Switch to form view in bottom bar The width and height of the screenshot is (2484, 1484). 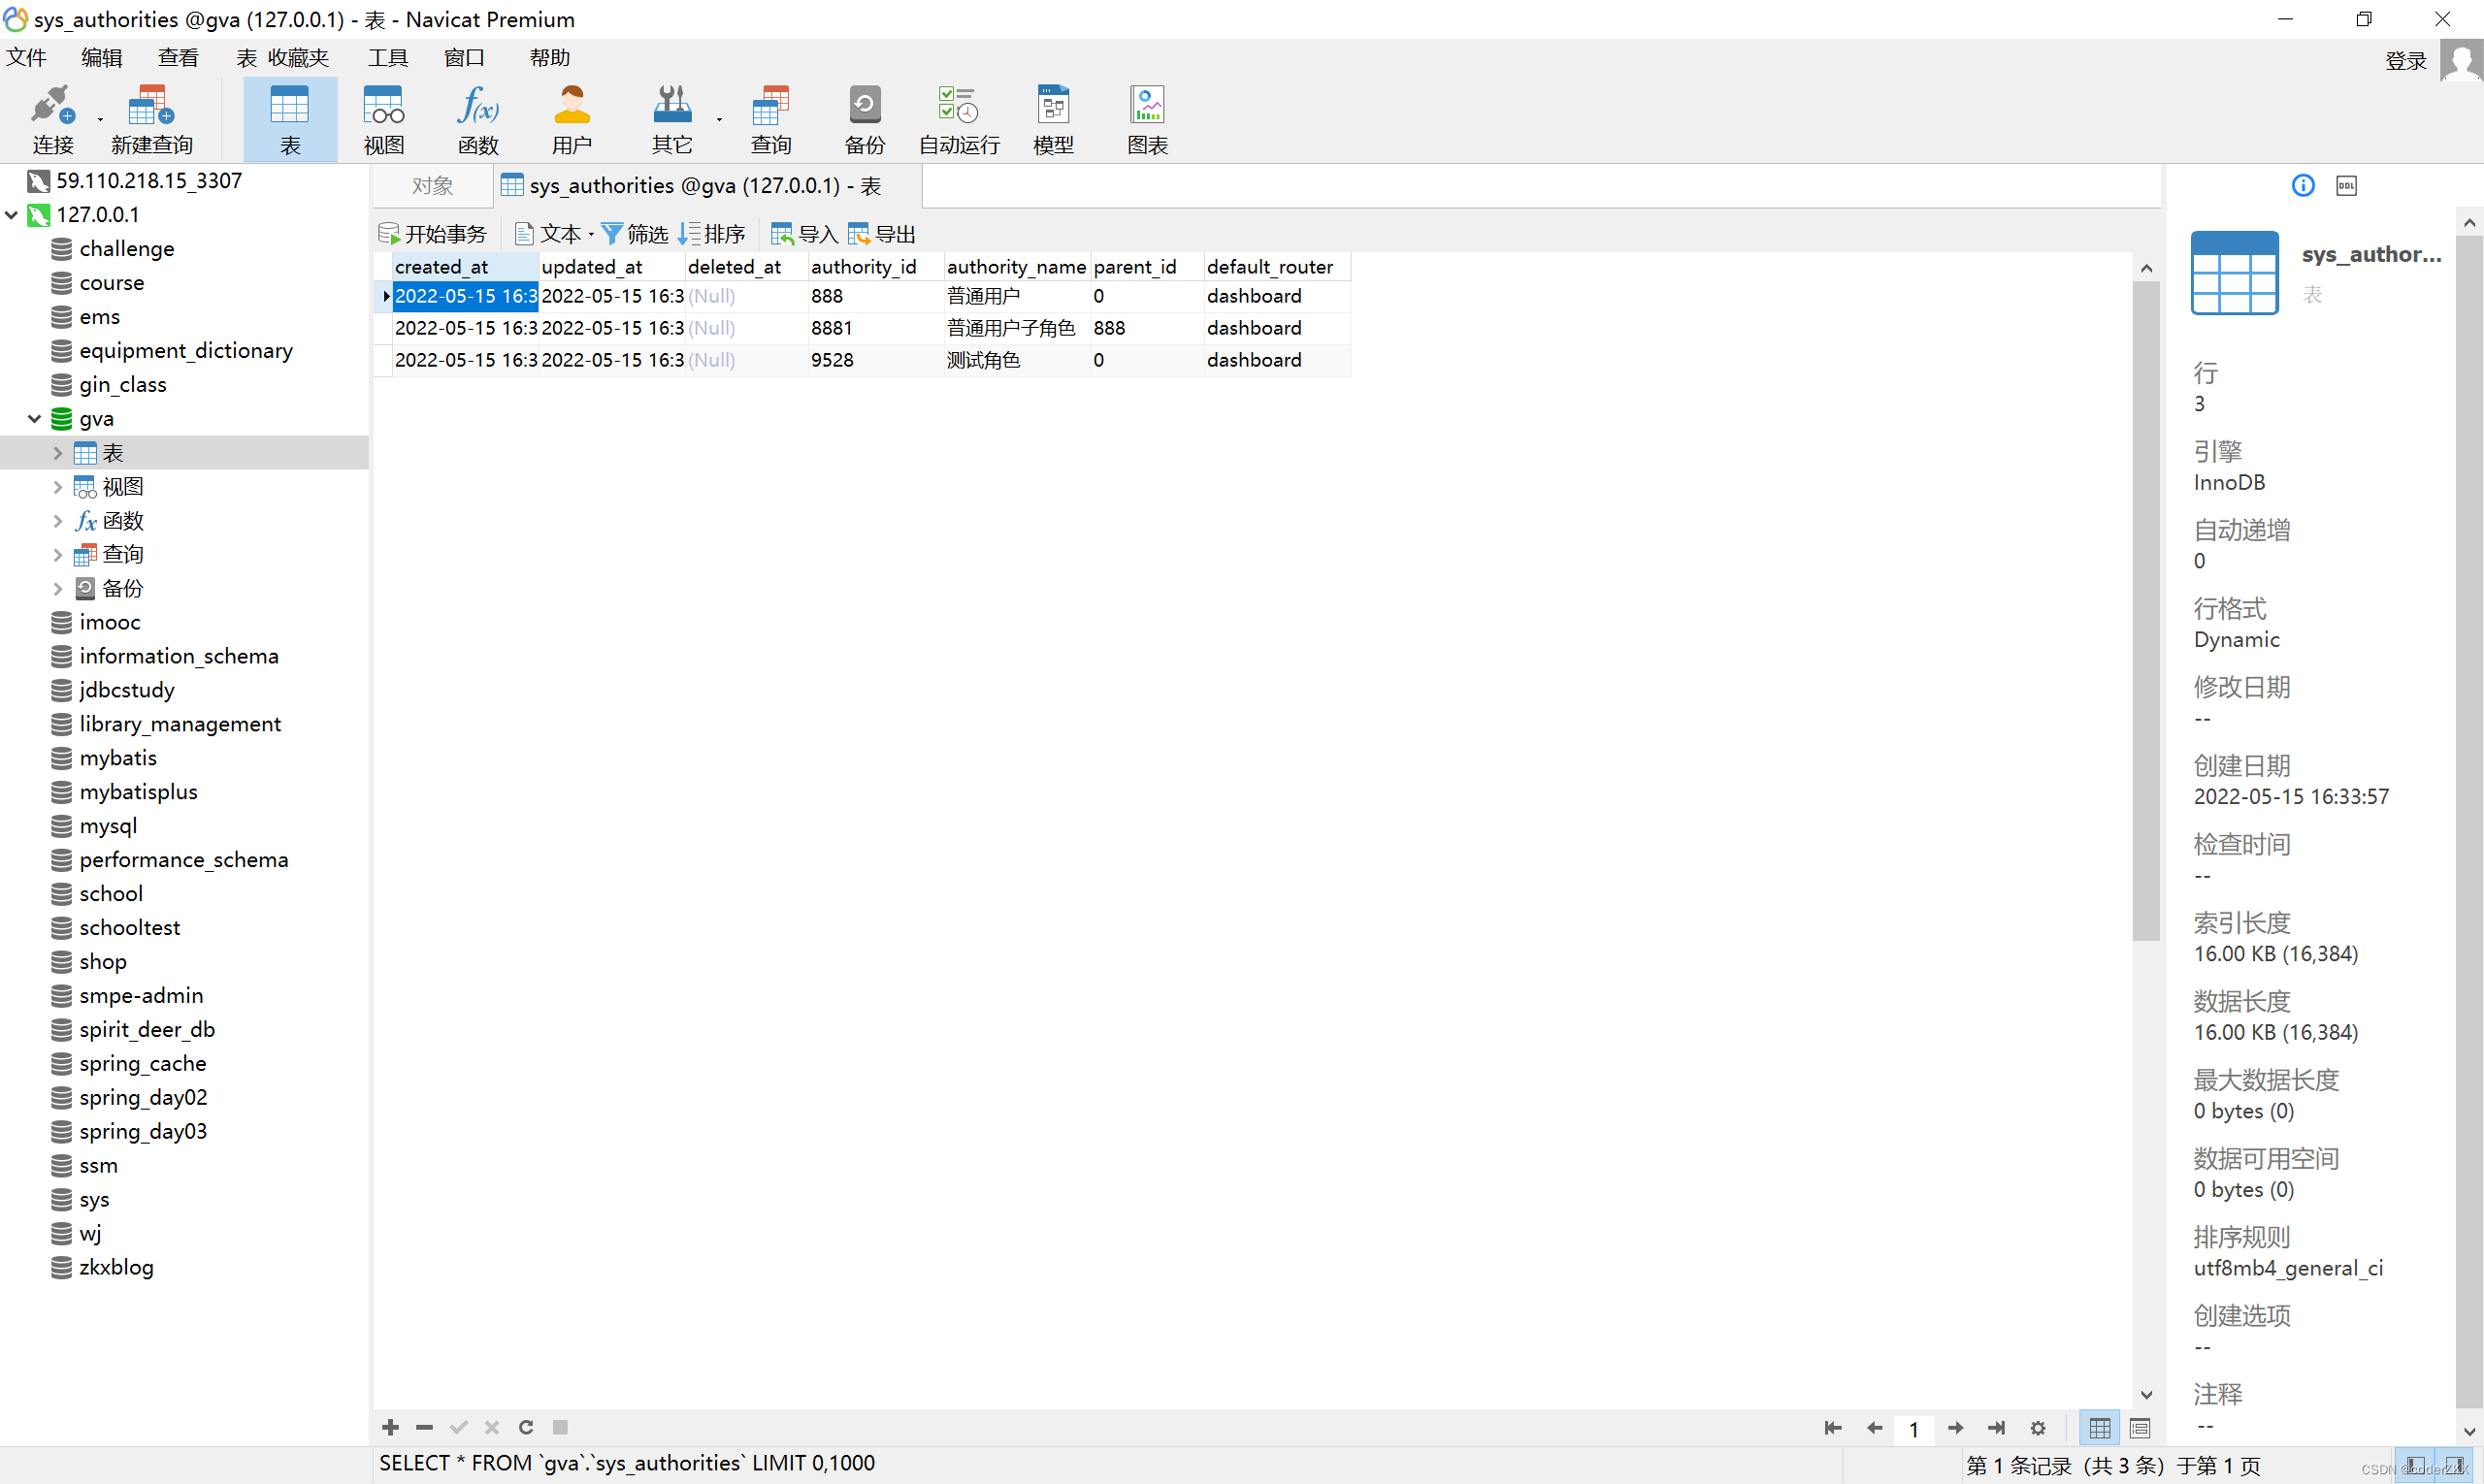pos(2140,1428)
